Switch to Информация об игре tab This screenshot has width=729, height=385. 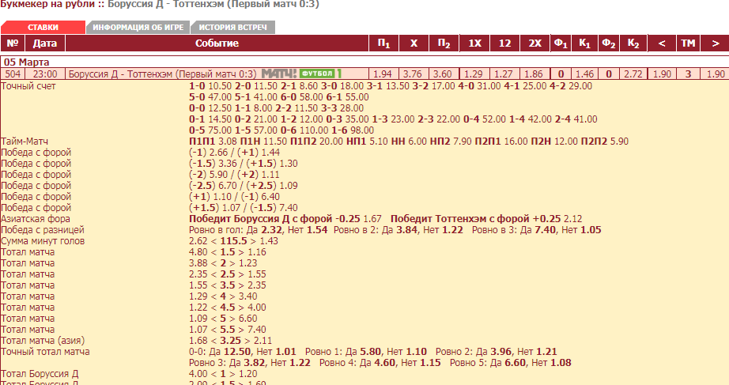coord(138,28)
